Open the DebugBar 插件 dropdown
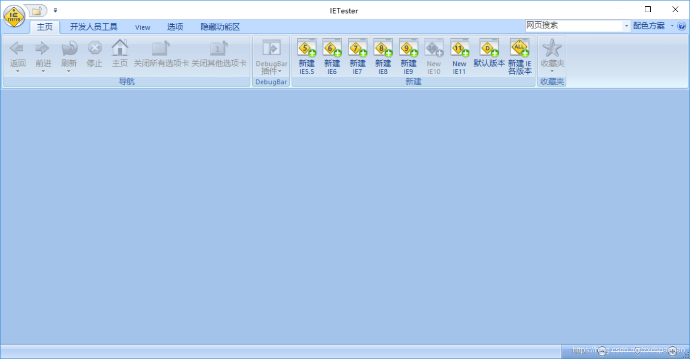690x359 pixels. click(271, 57)
